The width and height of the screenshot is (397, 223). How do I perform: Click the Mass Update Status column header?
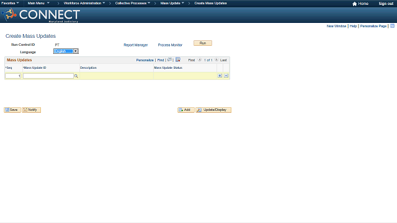coord(168,68)
